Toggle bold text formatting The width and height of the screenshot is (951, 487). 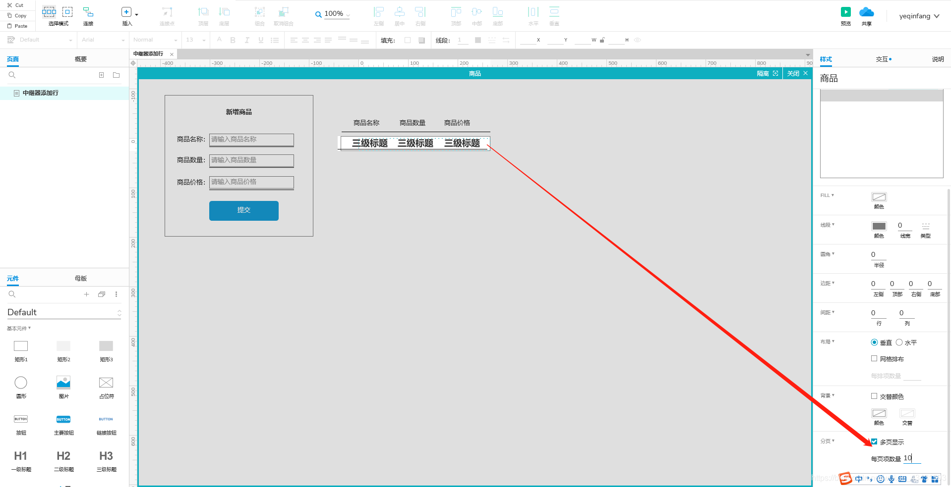[233, 40]
